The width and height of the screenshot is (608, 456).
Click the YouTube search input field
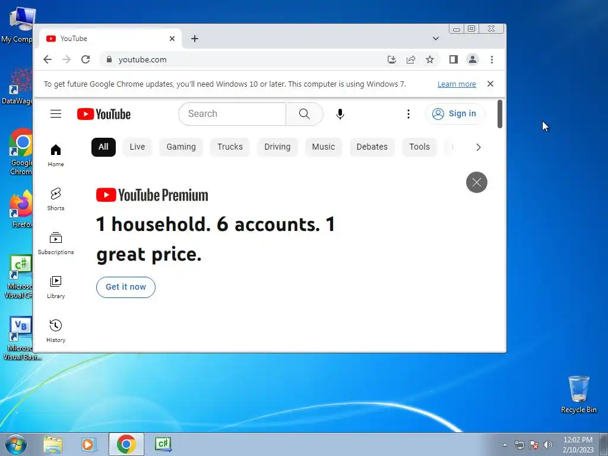tap(232, 113)
